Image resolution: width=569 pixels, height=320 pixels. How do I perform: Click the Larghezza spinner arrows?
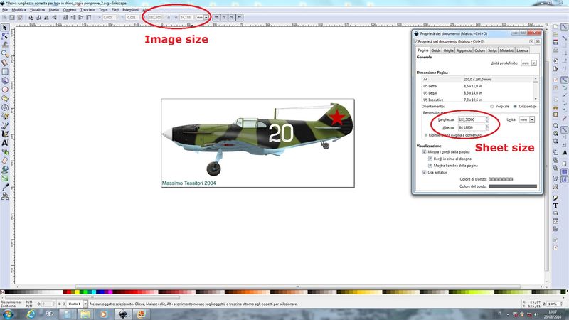tap(487, 119)
